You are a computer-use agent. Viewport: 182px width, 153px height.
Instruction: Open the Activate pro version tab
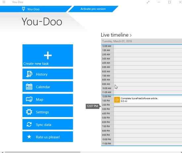93,9
